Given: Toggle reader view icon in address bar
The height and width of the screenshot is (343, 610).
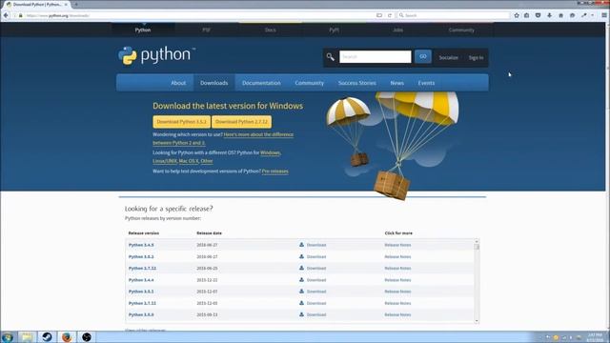Looking at the screenshot, I should click(x=379, y=15).
